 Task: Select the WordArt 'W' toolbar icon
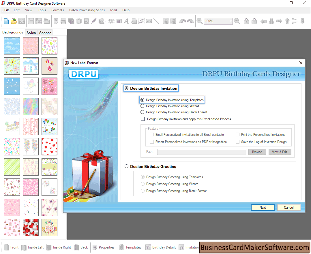(x=111, y=21)
